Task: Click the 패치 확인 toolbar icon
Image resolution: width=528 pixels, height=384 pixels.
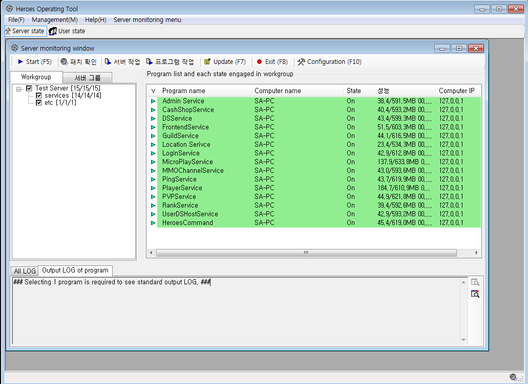Action: 64,62
